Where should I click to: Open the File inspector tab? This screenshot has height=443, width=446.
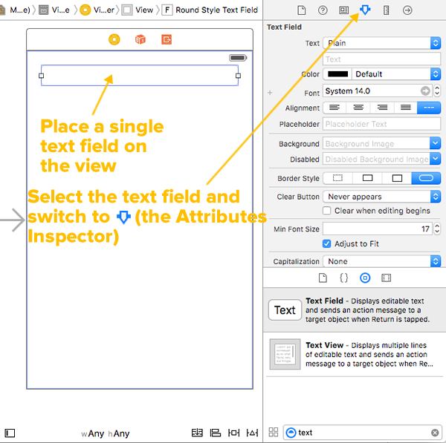tap(301, 10)
